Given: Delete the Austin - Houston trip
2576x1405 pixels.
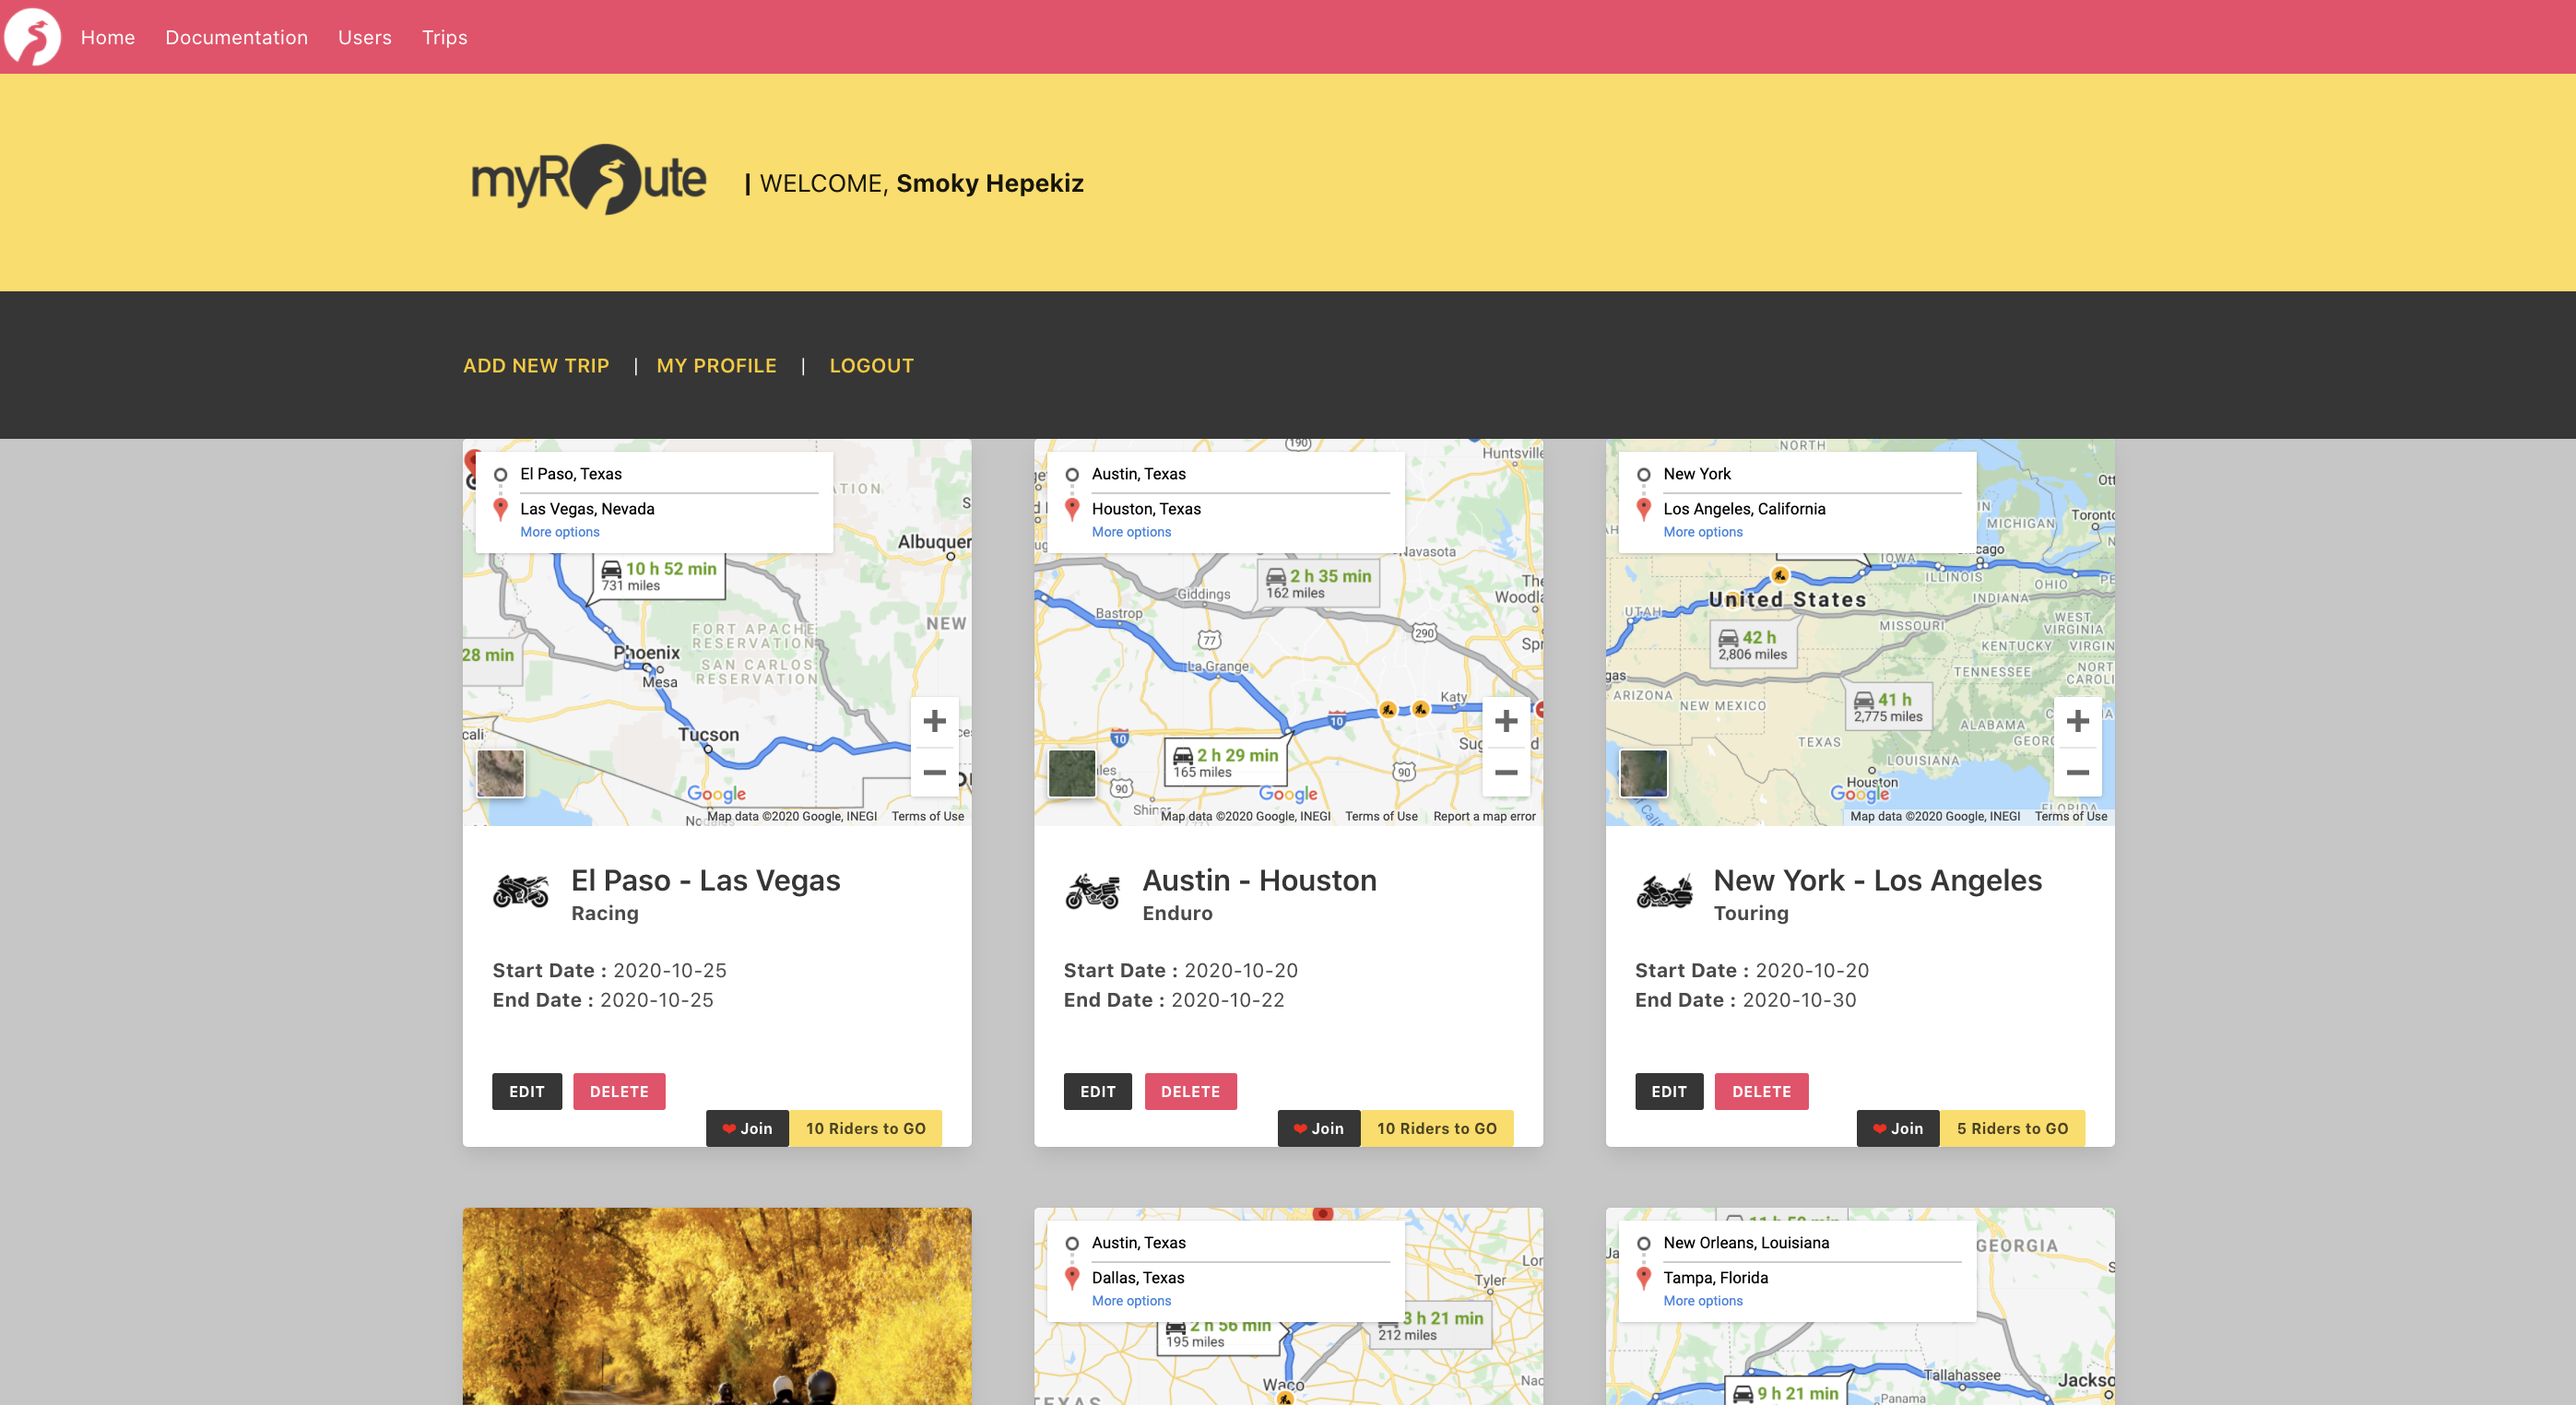Looking at the screenshot, I should point(1191,1092).
